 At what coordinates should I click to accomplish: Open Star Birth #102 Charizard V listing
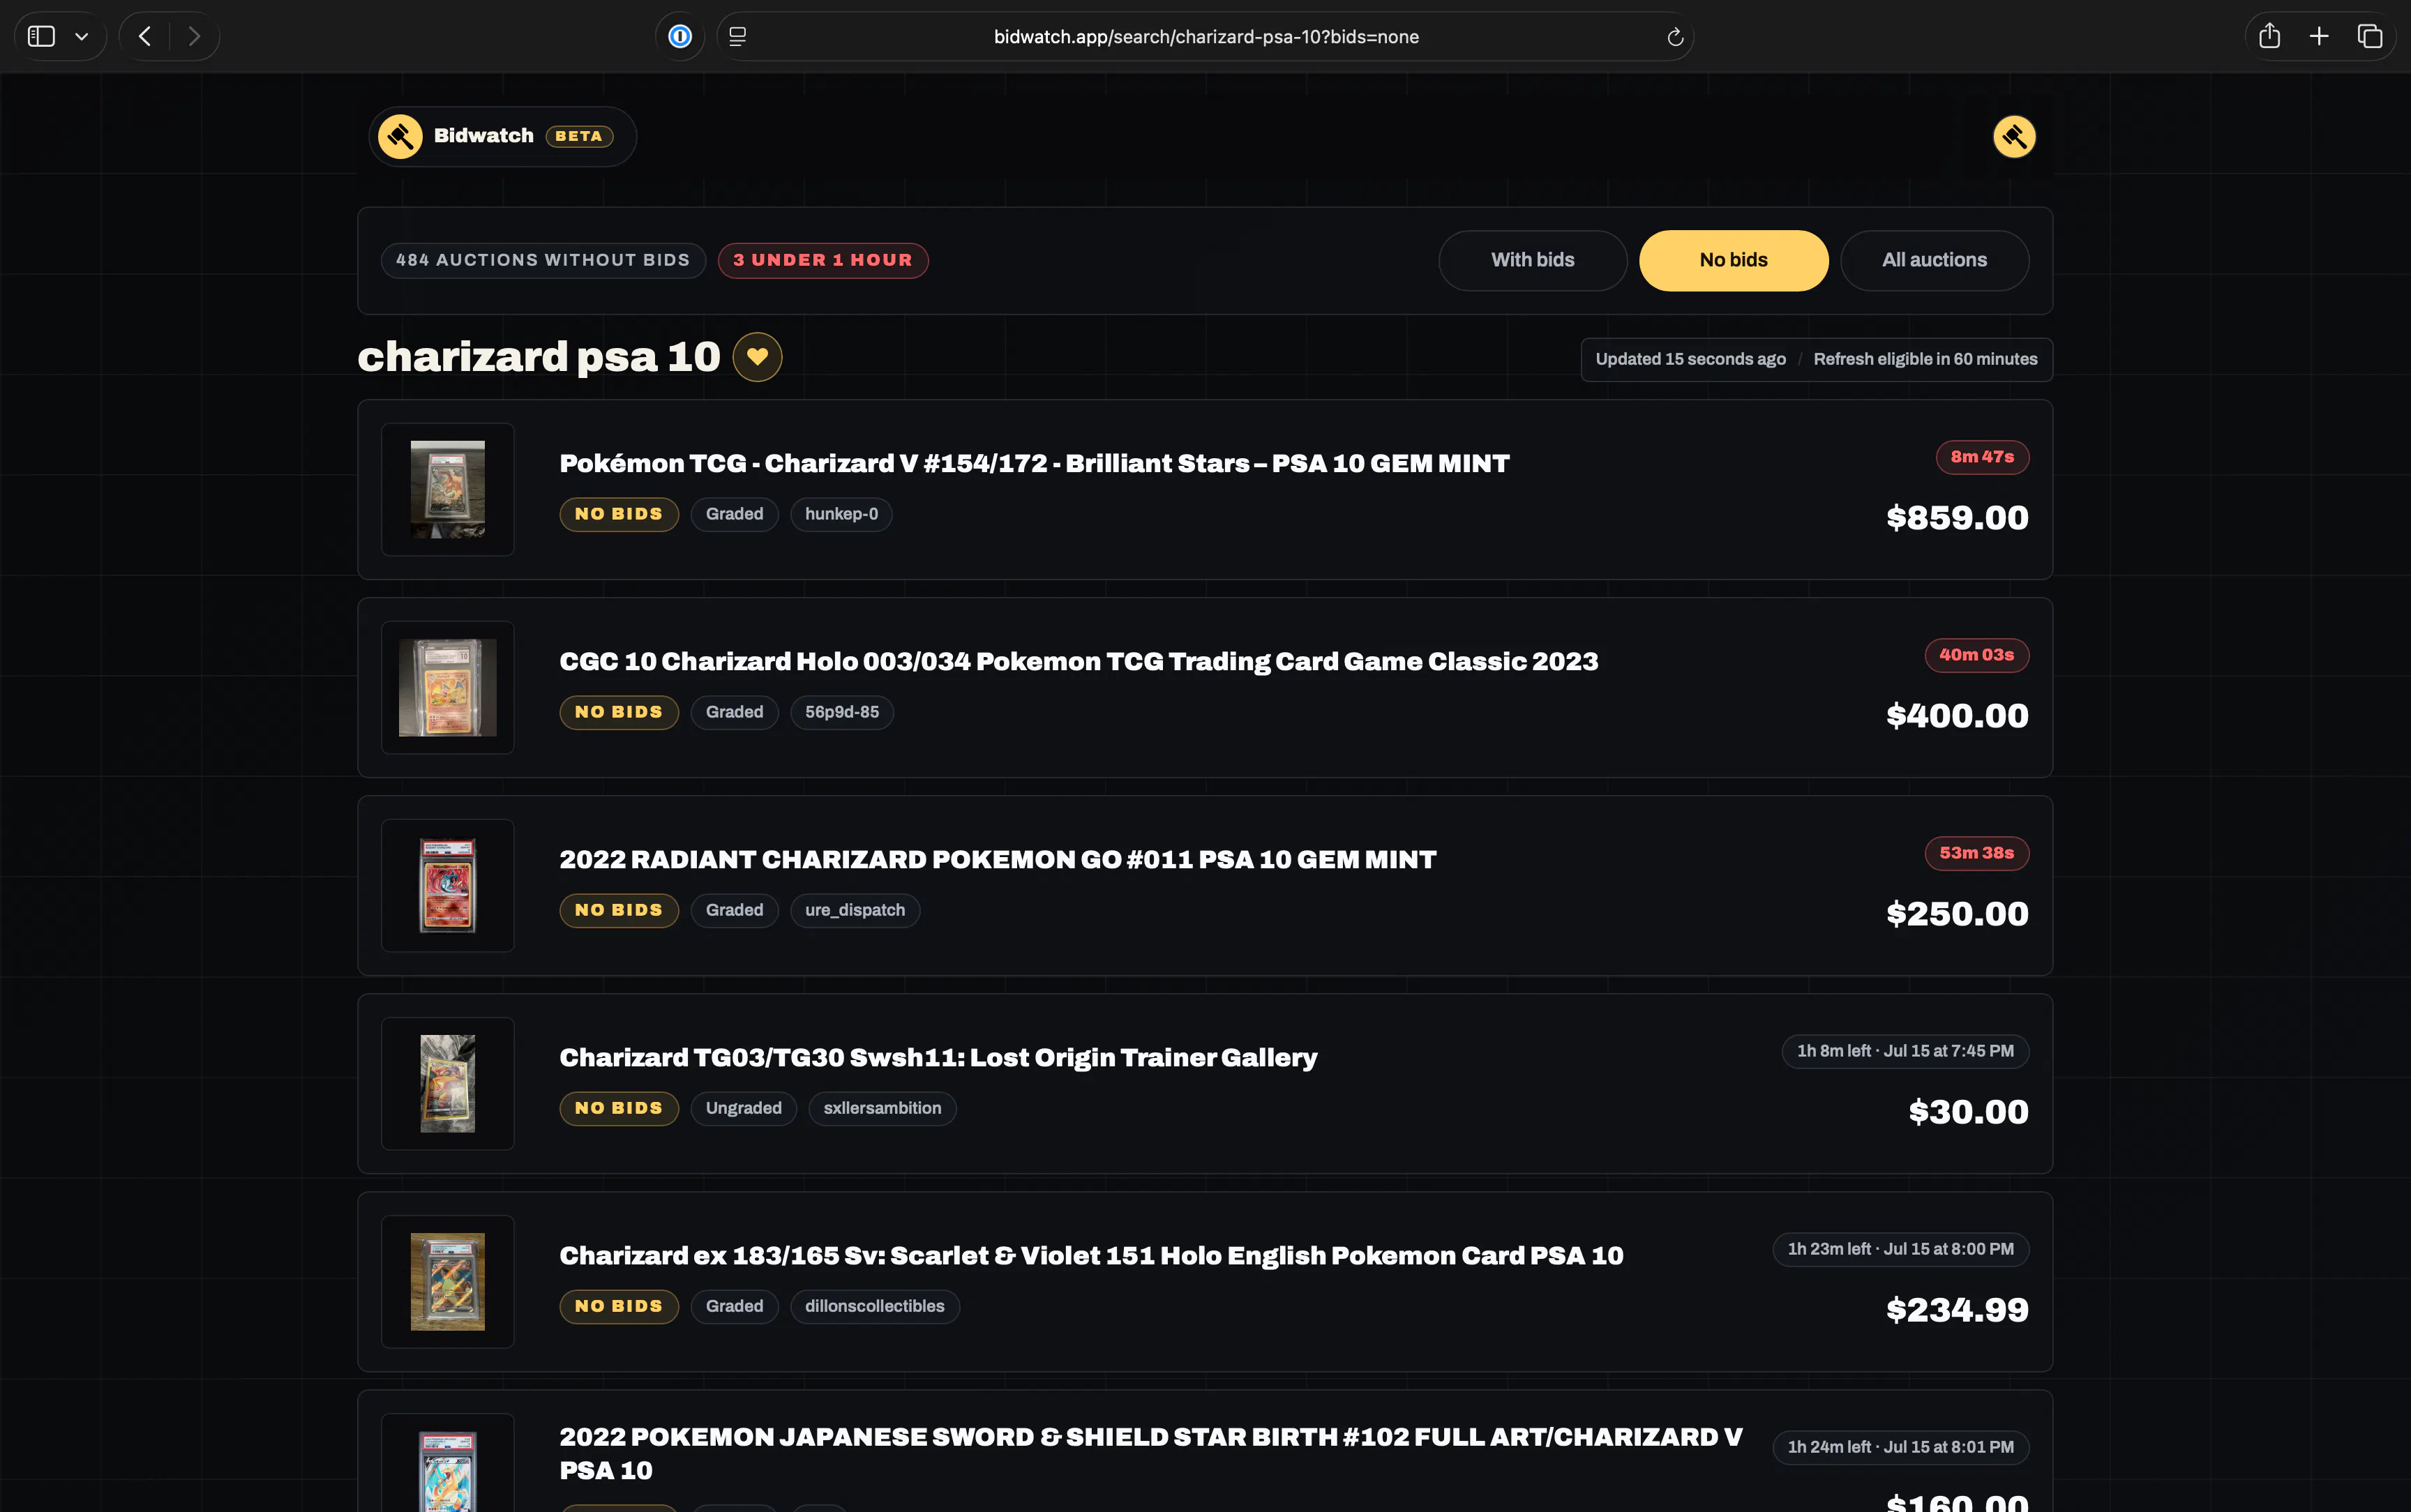tap(1150, 1453)
